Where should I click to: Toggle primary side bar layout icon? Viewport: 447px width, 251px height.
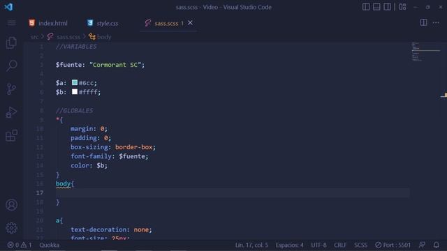(x=366, y=7)
